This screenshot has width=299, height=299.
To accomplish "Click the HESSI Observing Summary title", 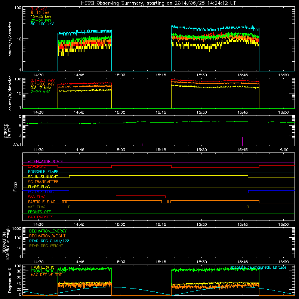I will [x=158, y=3].
